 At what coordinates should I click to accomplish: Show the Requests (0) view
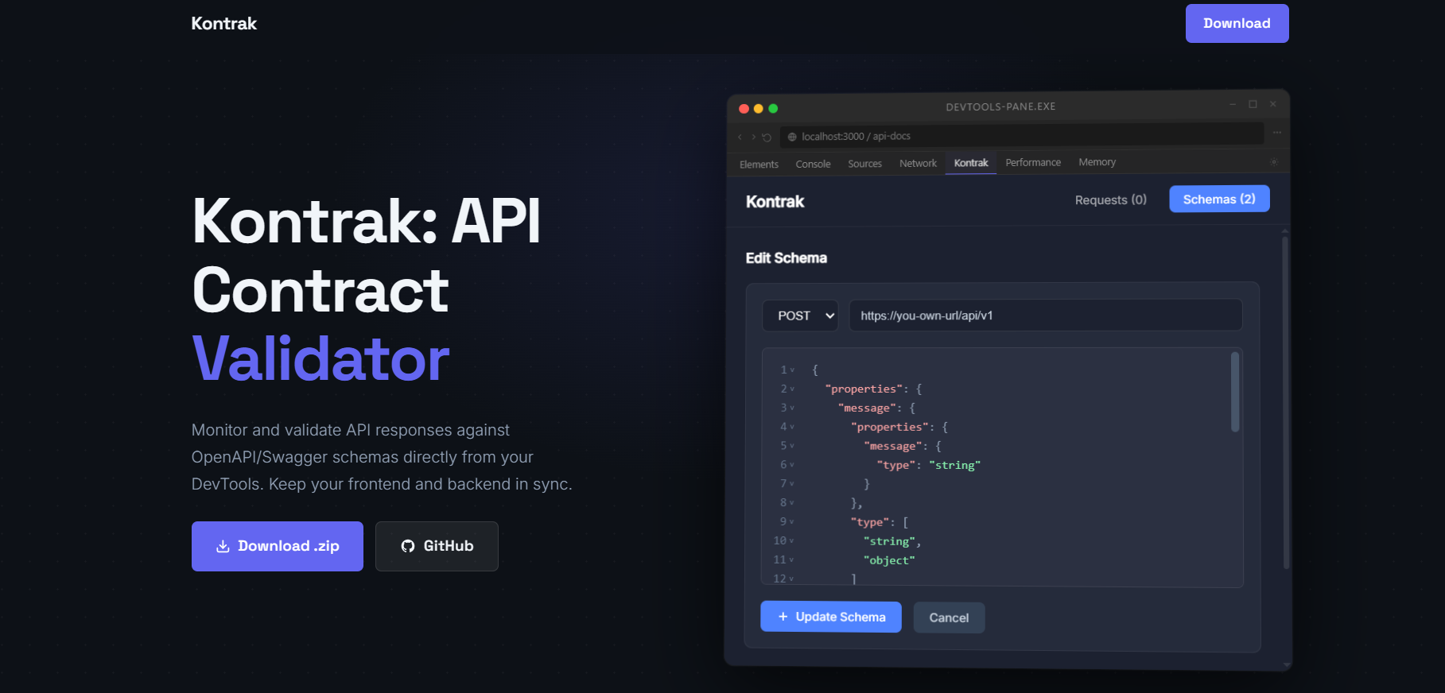click(x=1110, y=200)
